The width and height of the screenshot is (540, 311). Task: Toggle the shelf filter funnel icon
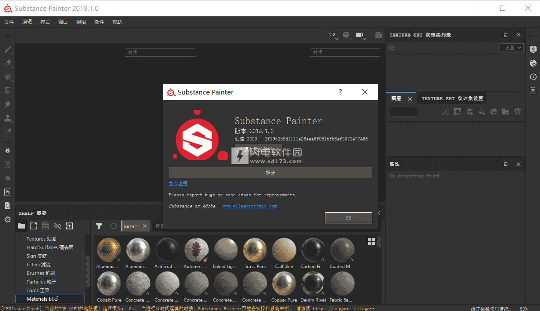click(99, 226)
